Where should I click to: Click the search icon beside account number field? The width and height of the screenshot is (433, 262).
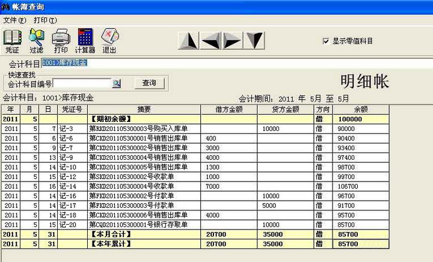coord(117,84)
